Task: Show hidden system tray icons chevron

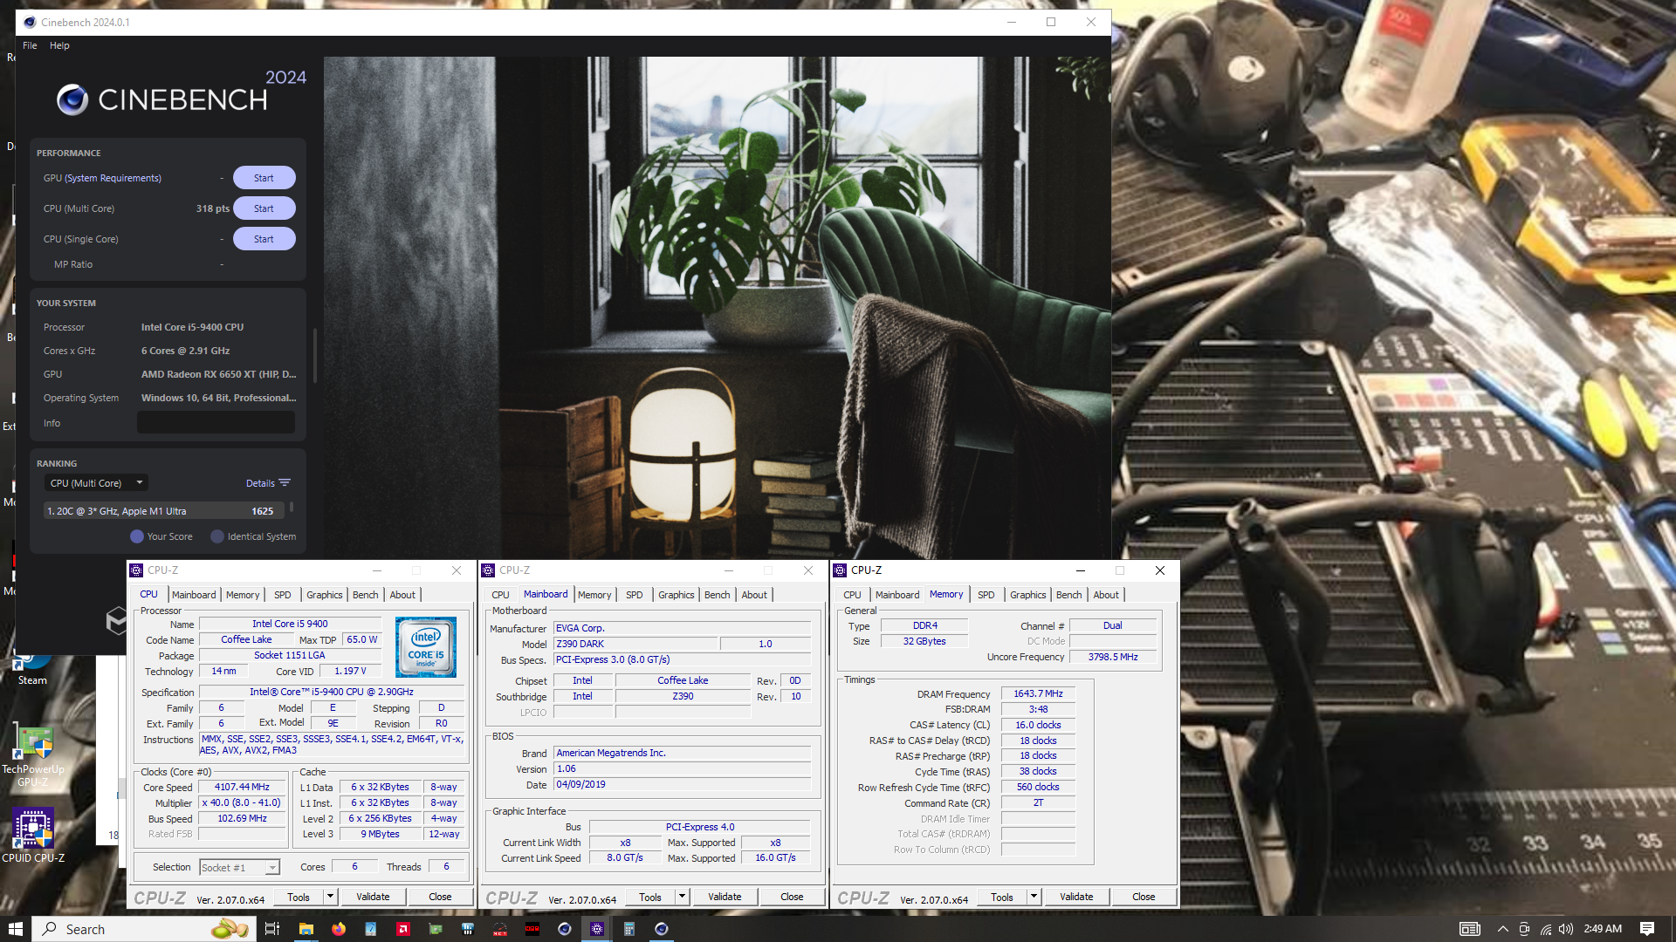Action: tap(1502, 929)
